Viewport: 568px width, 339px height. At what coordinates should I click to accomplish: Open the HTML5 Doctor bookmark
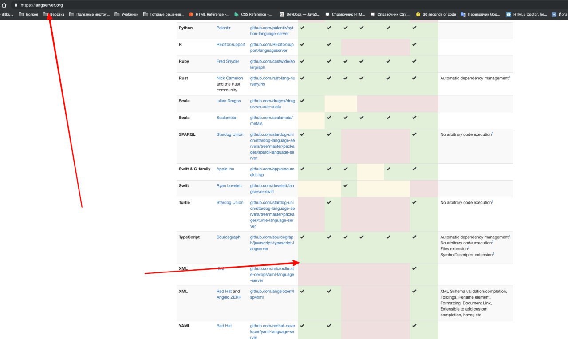click(x=527, y=14)
